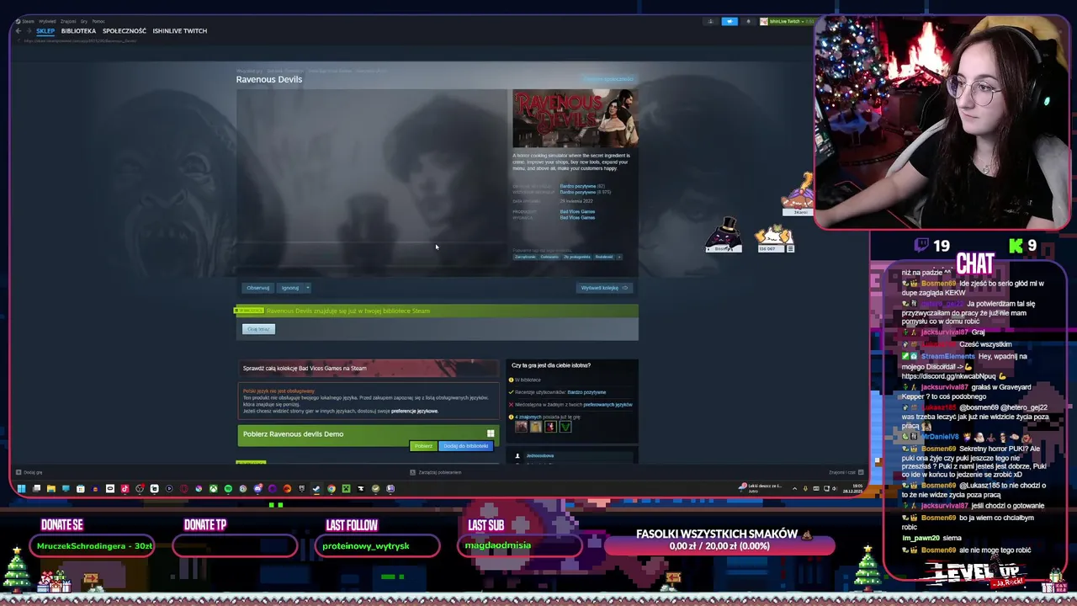Switch to the SKLEP tab
Viewport: 1077px width, 606px height.
click(45, 31)
